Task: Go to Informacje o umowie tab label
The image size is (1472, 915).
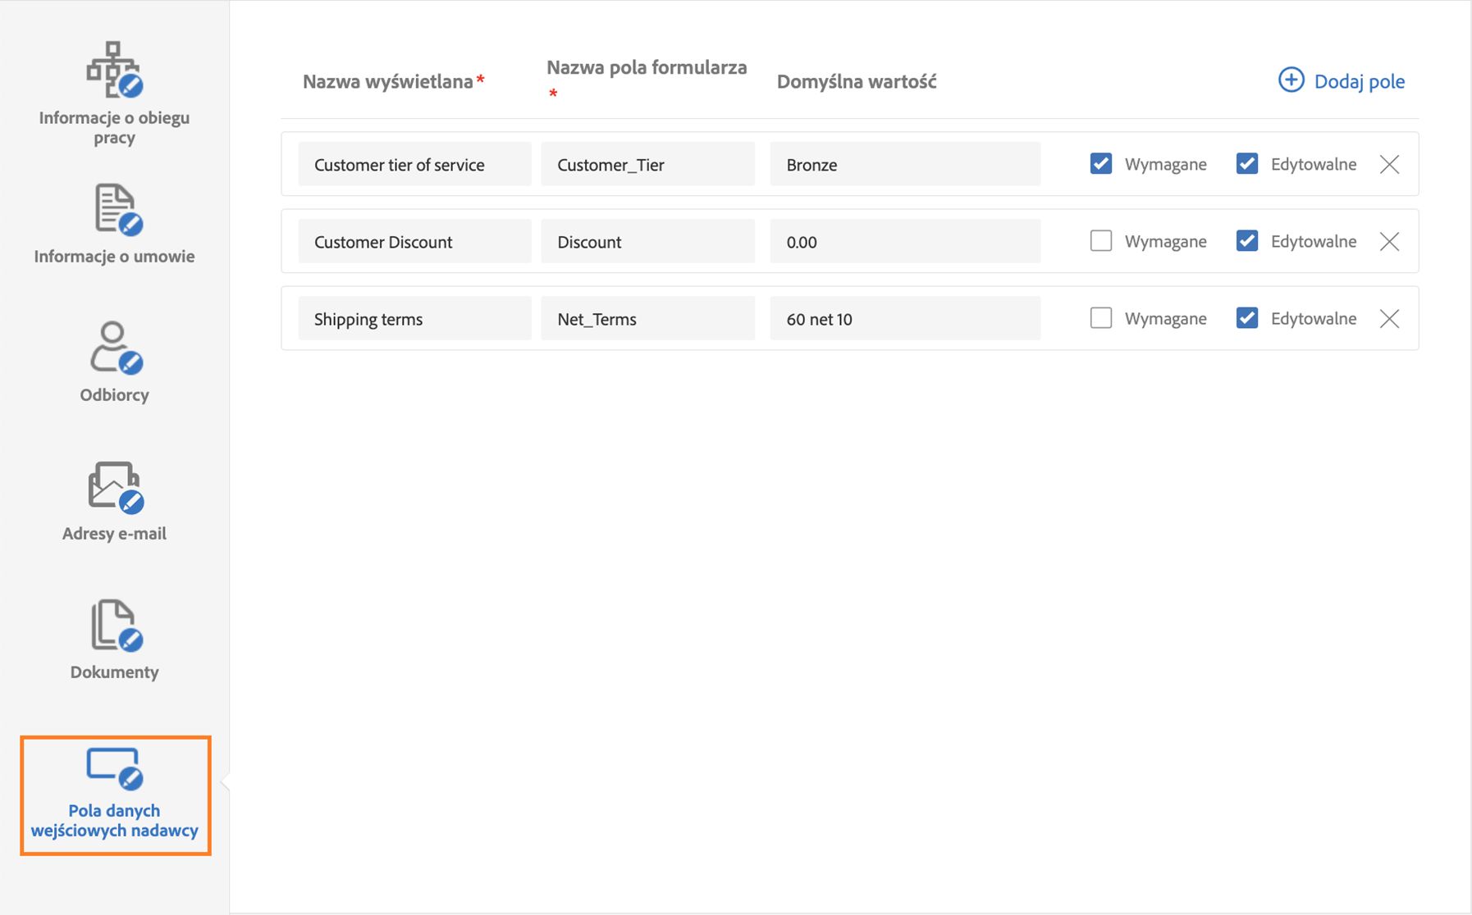Action: [114, 256]
